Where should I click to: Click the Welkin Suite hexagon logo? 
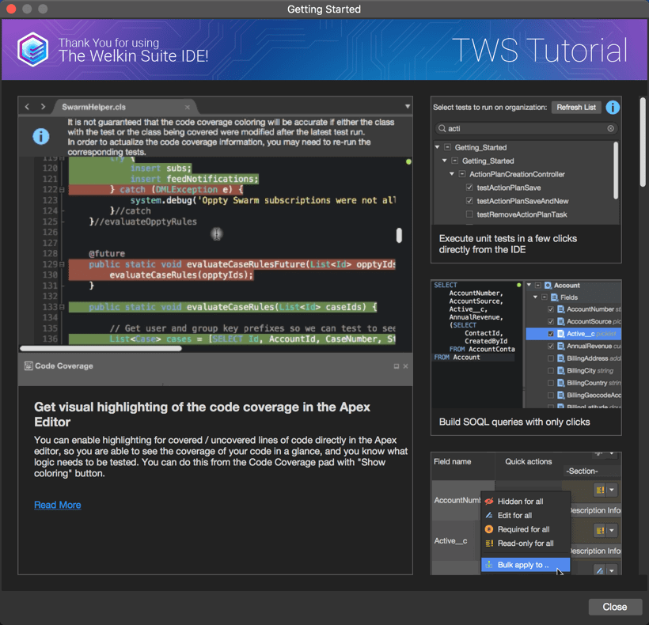[32, 49]
